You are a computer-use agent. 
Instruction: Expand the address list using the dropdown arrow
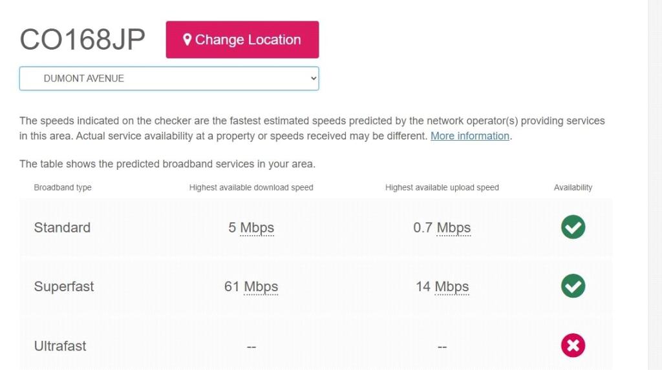tap(314, 79)
